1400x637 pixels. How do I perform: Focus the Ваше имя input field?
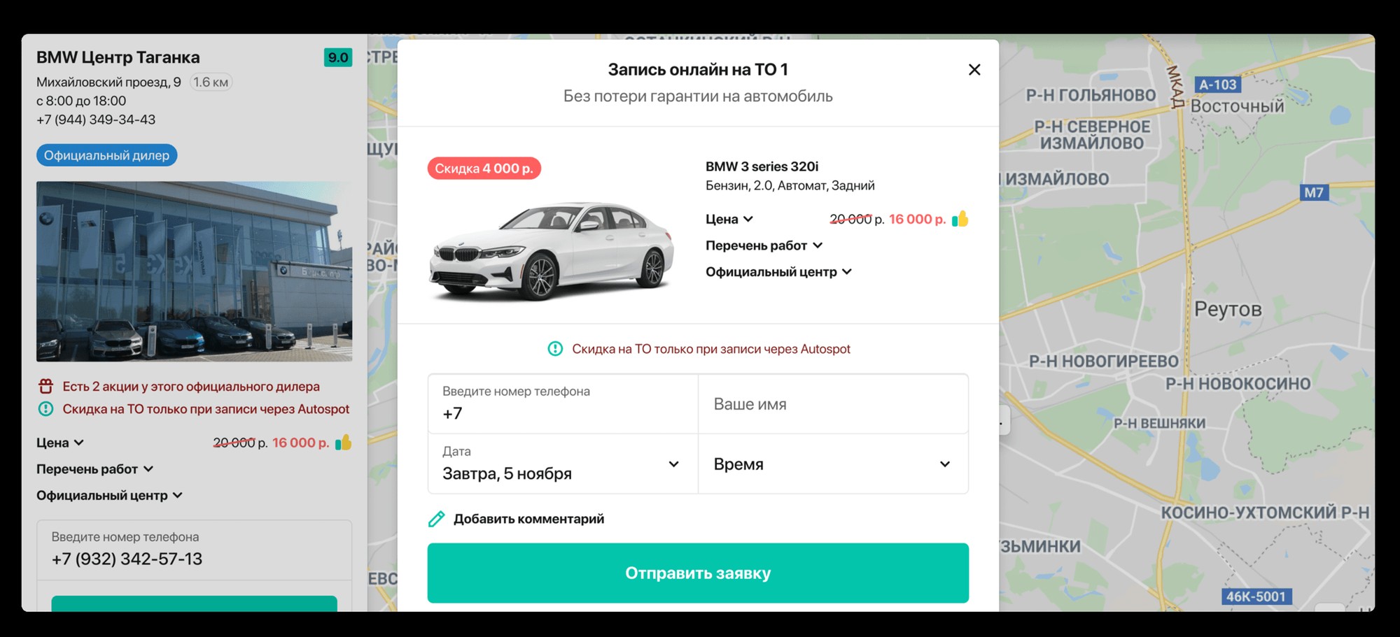pyautogui.click(x=833, y=404)
